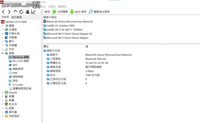Open BIOS 更新 in toolbar
The height and width of the screenshot is (123, 200).
78,12
